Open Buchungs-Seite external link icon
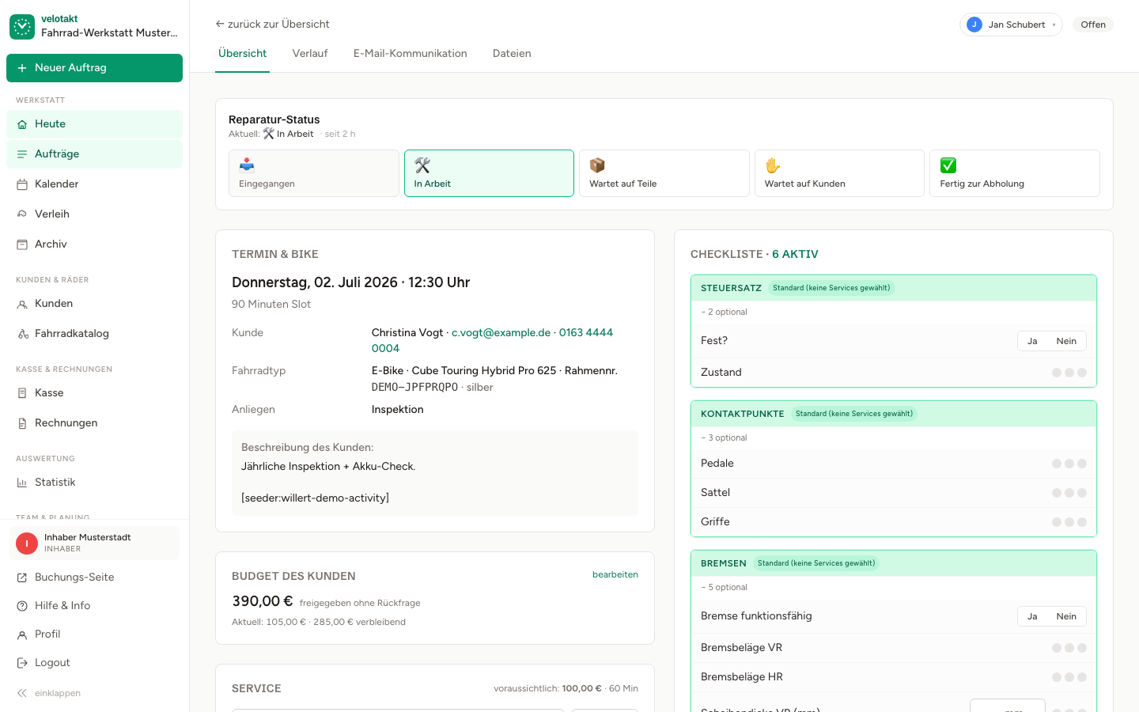 click(x=22, y=578)
